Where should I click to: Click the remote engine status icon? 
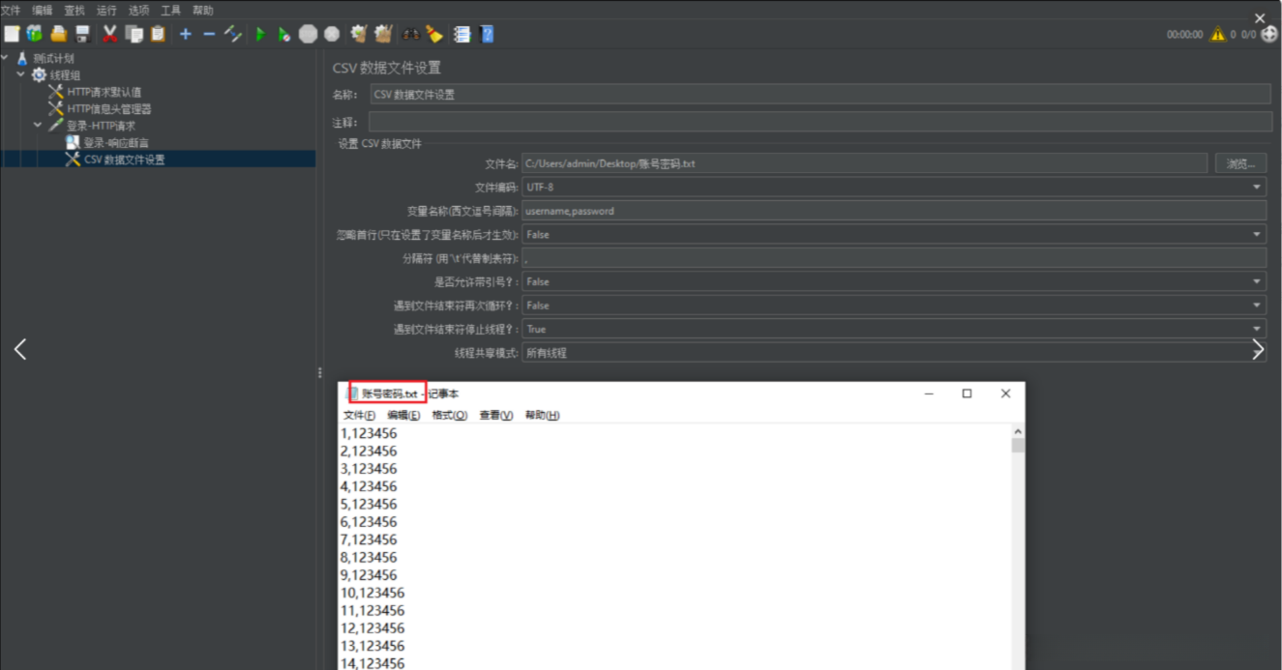(x=1269, y=34)
